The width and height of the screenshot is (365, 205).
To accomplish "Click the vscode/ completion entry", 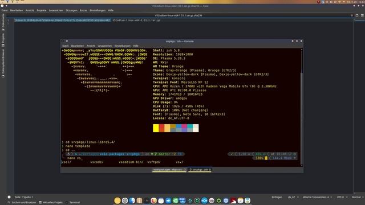I will coord(97,162).
